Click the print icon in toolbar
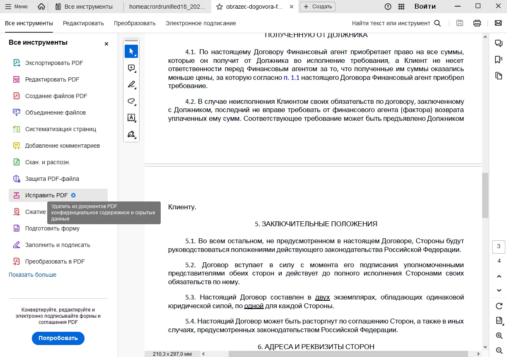 tap(477, 23)
